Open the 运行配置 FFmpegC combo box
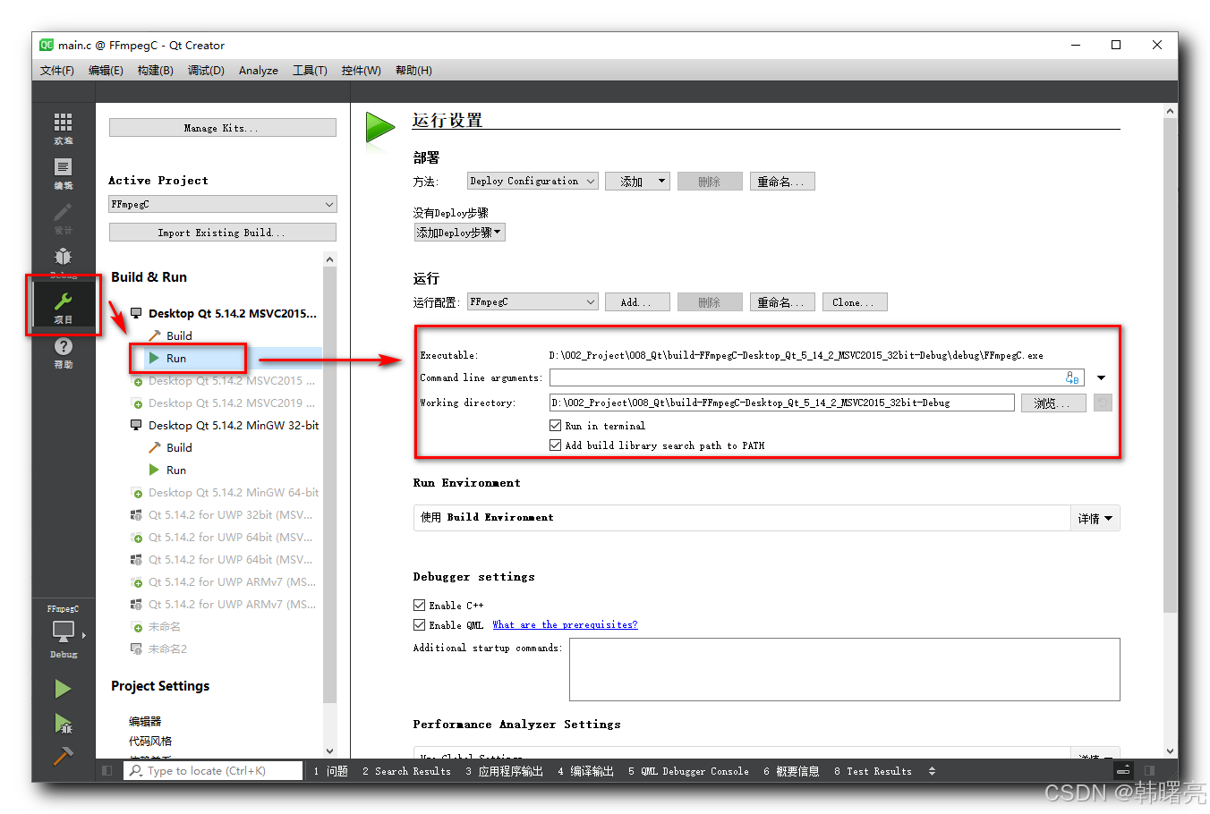Screen dimensions: 1210x814 pyautogui.click(x=533, y=302)
